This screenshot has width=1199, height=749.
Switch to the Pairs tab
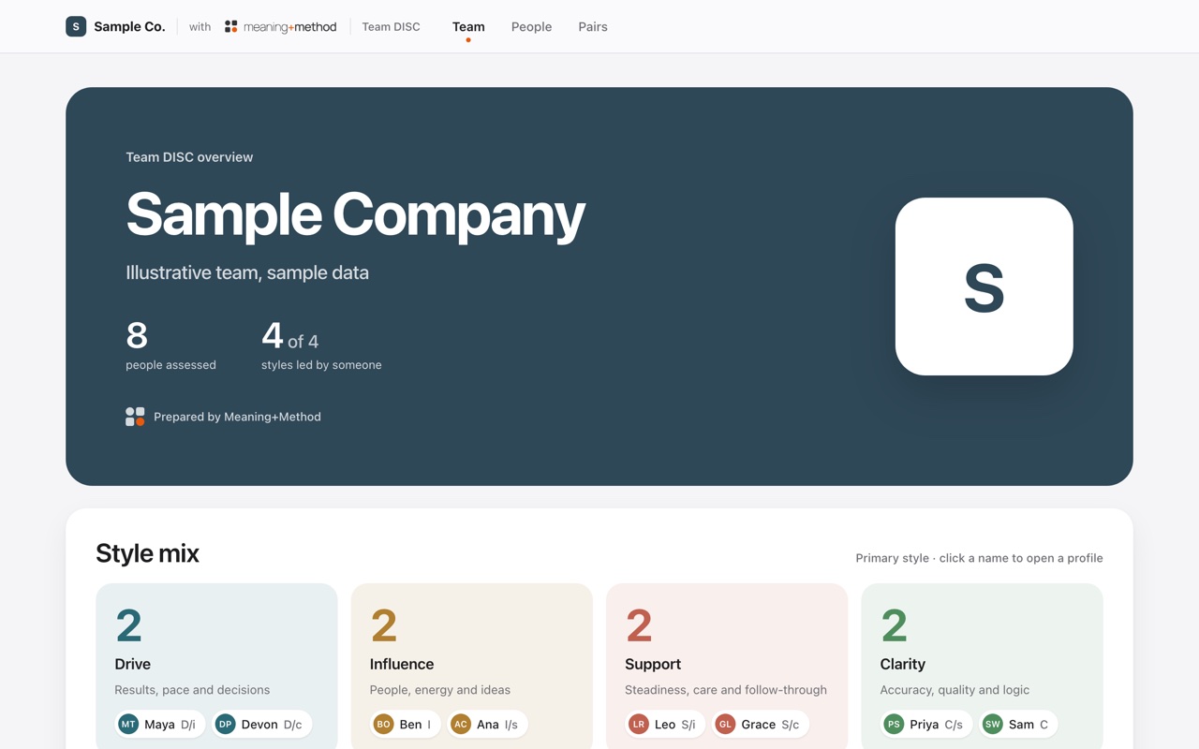click(593, 27)
